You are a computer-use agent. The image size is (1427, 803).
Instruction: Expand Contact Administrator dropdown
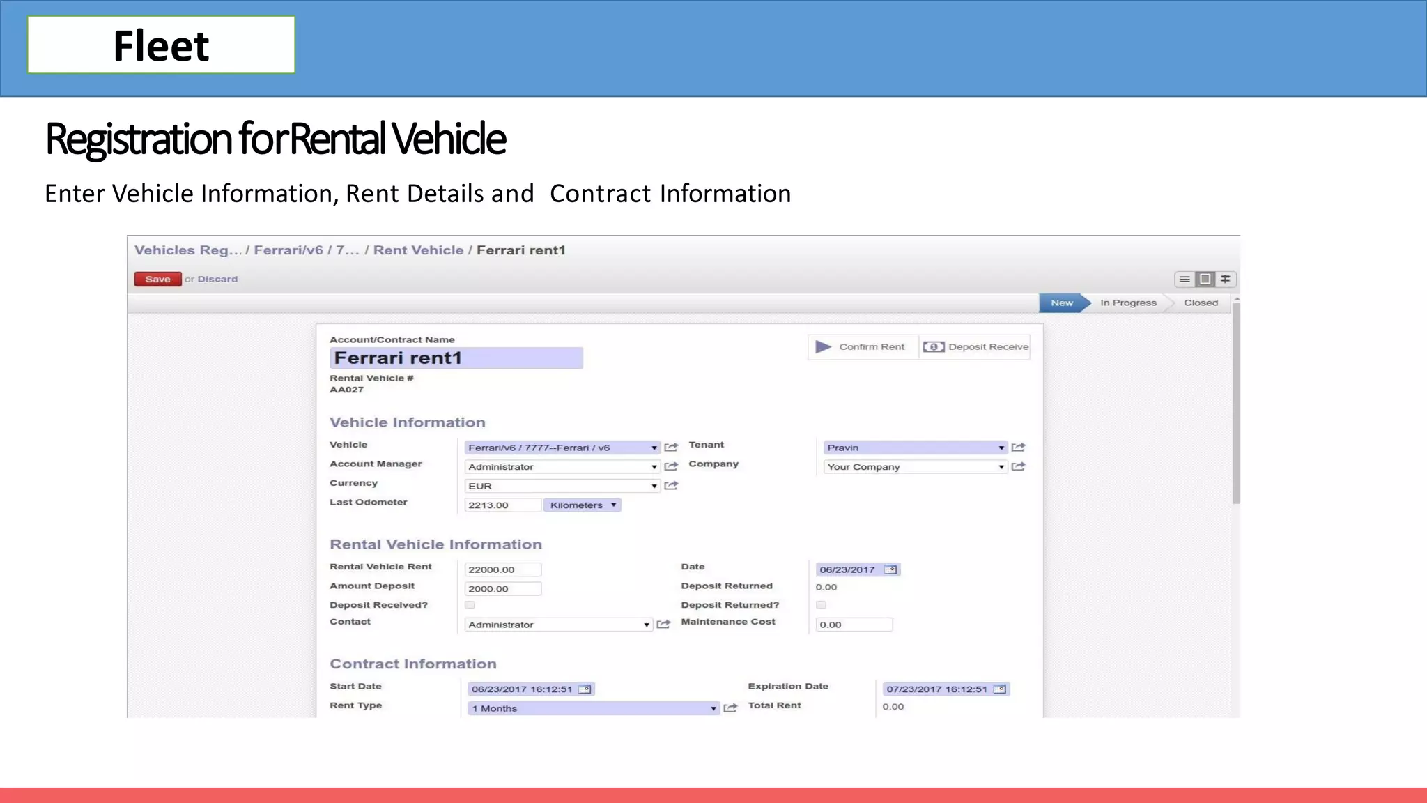646,625
